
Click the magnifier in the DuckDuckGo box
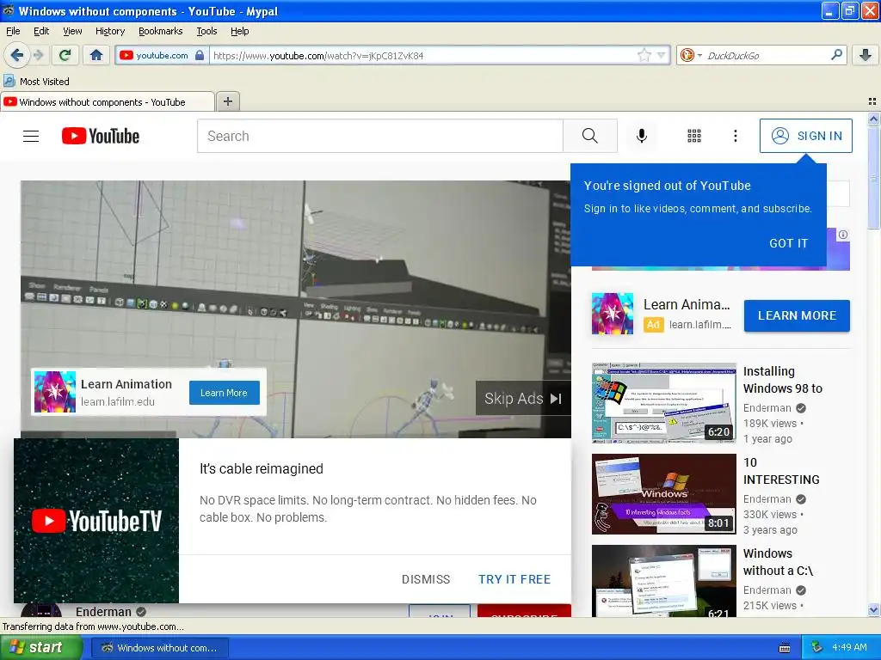pos(836,55)
